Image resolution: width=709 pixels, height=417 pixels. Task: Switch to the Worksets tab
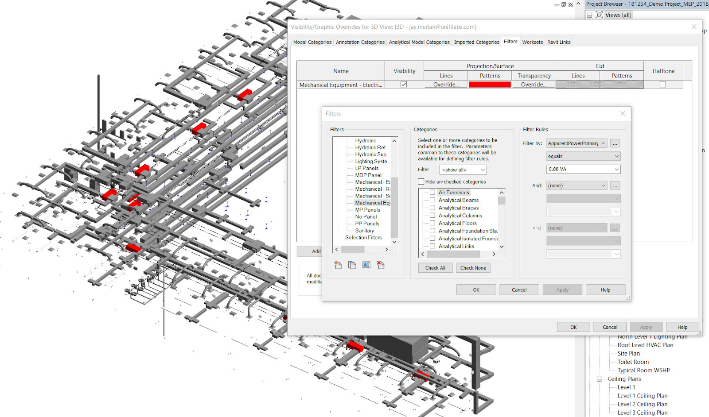(x=533, y=42)
